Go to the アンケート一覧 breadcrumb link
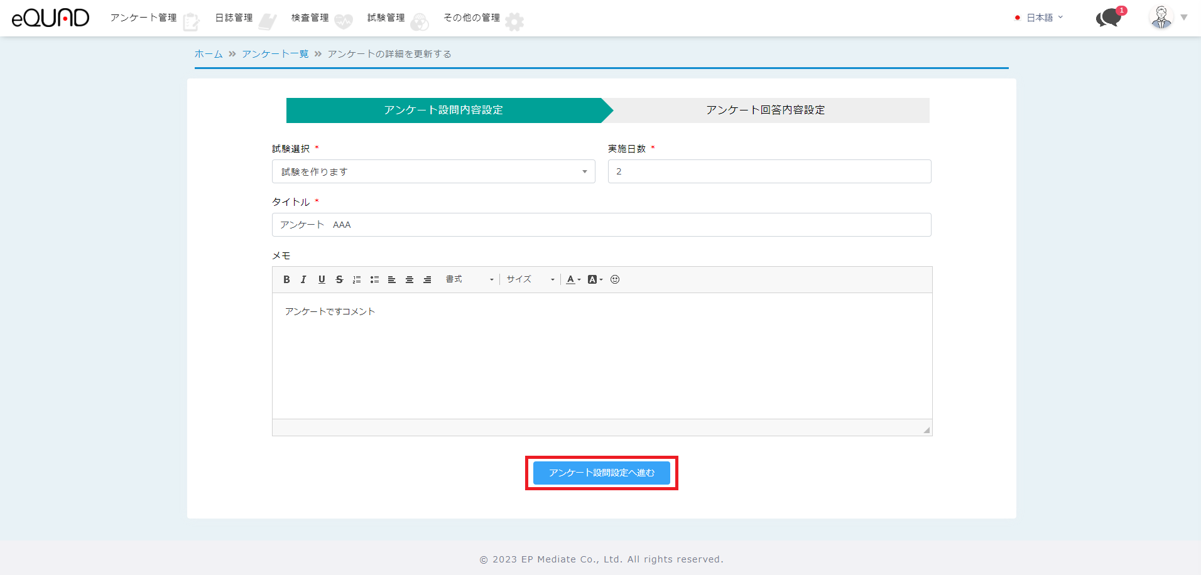This screenshot has width=1201, height=575. point(275,54)
